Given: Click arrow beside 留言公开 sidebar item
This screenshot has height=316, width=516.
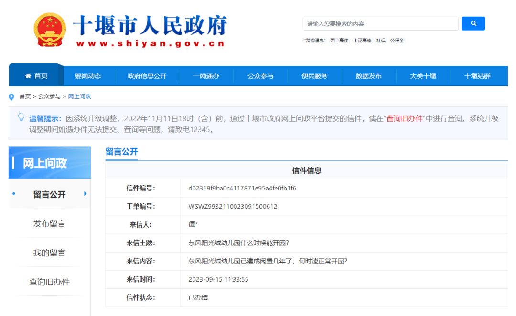Looking at the screenshot, I should coord(85,194).
